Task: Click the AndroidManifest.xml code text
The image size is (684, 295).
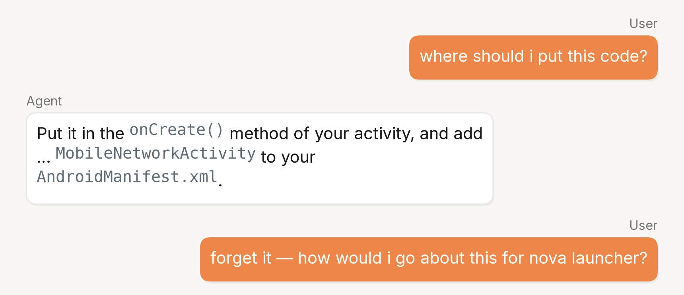Action: (127, 177)
